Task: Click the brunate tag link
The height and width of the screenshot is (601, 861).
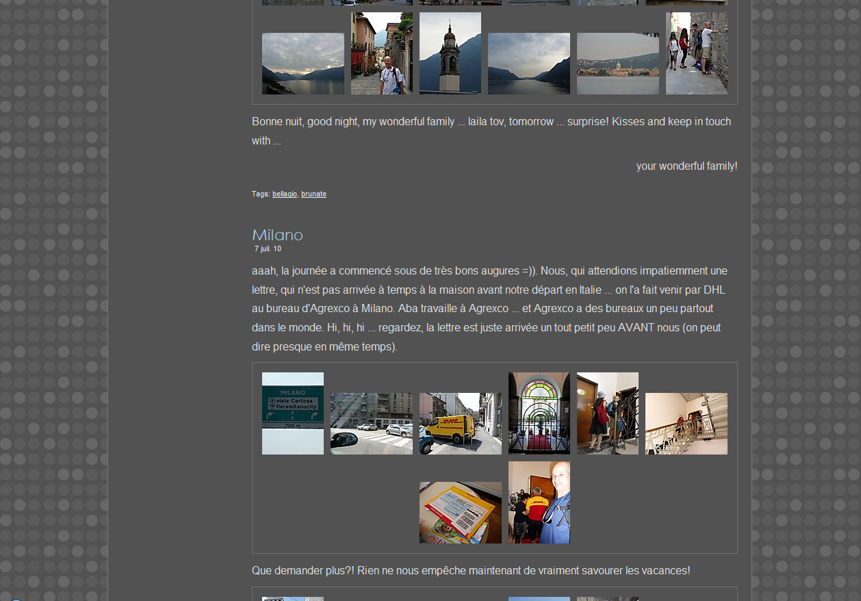Action: point(313,194)
